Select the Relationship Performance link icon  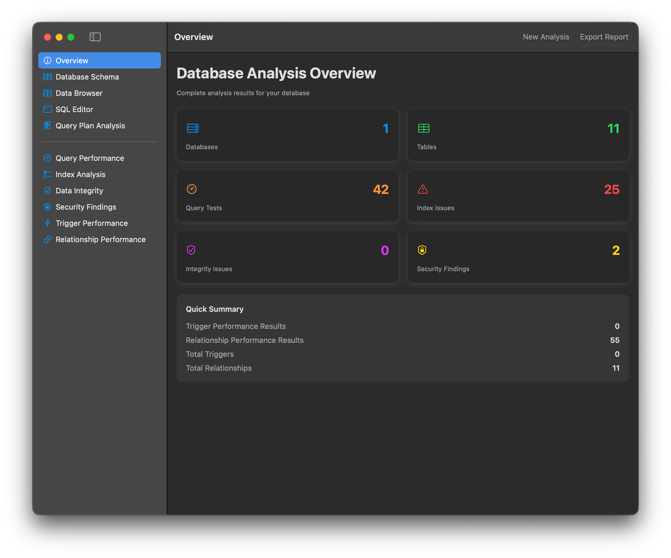47,239
